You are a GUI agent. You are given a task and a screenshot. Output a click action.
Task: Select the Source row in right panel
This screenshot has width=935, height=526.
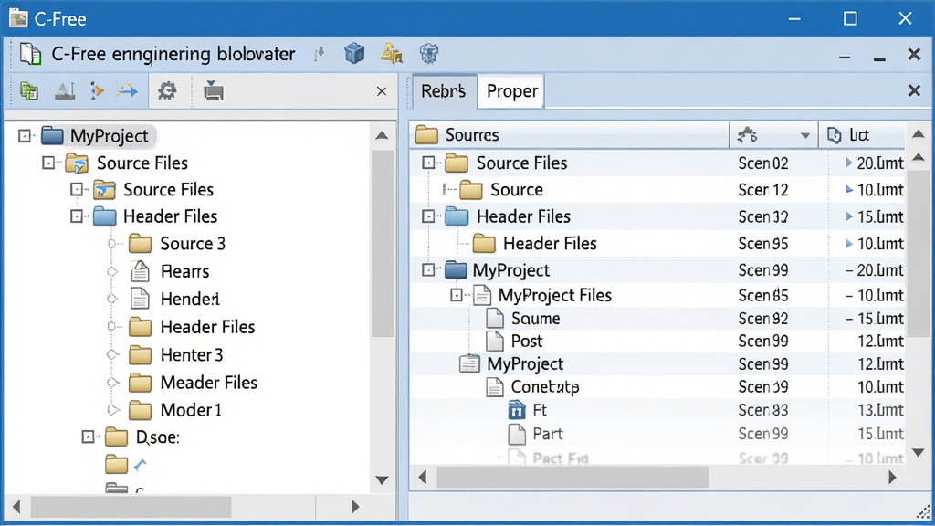657,190
